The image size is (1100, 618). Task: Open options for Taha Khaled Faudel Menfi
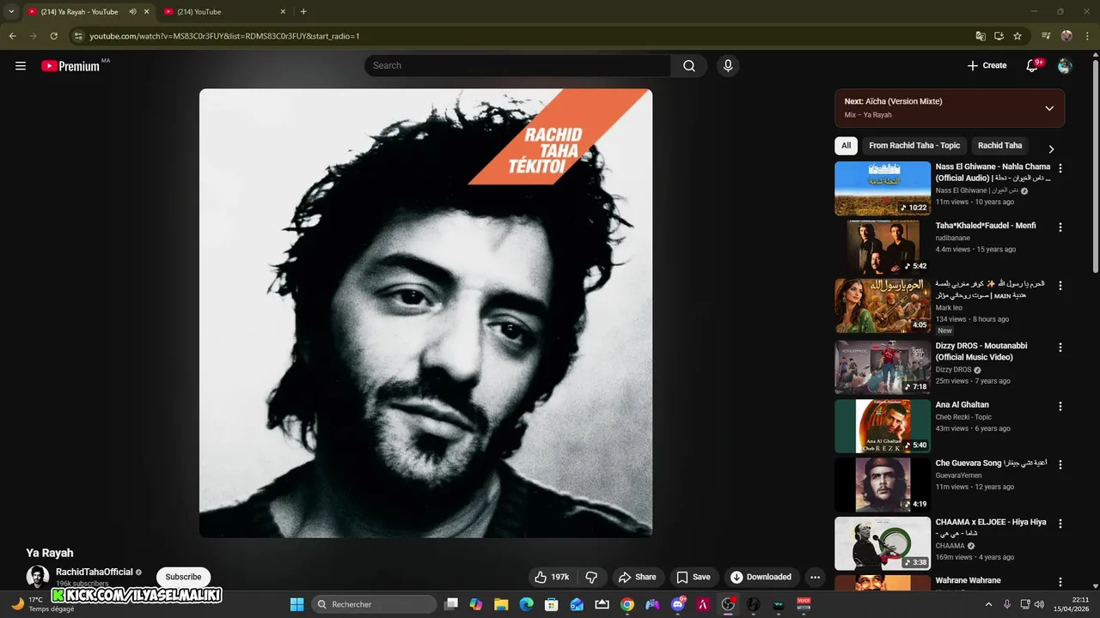point(1060,227)
